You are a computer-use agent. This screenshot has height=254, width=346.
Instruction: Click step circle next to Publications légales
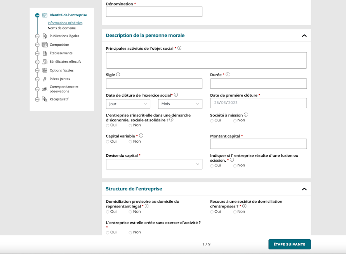click(x=37, y=36)
